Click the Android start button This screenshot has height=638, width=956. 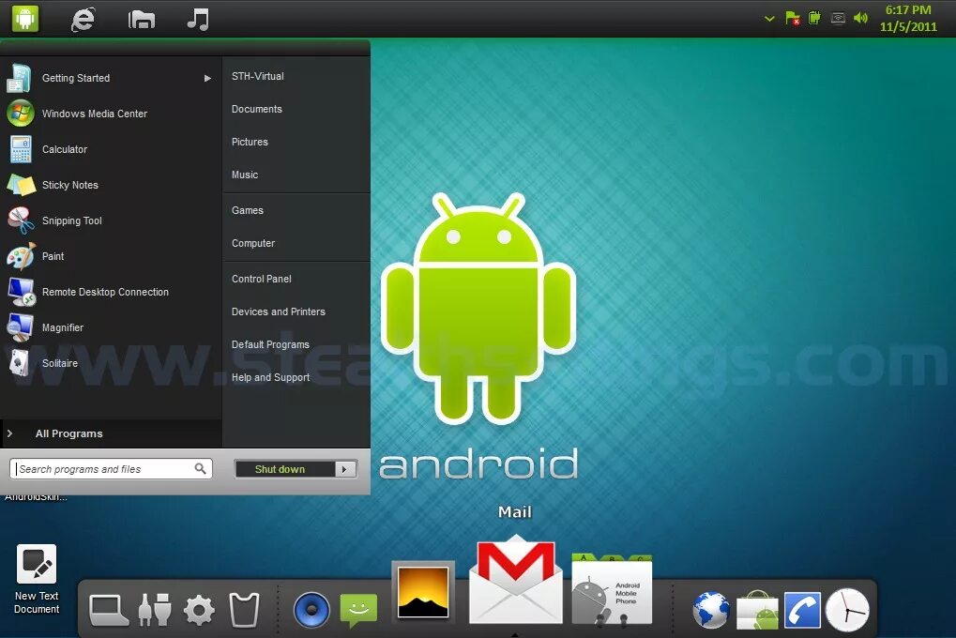click(x=25, y=19)
